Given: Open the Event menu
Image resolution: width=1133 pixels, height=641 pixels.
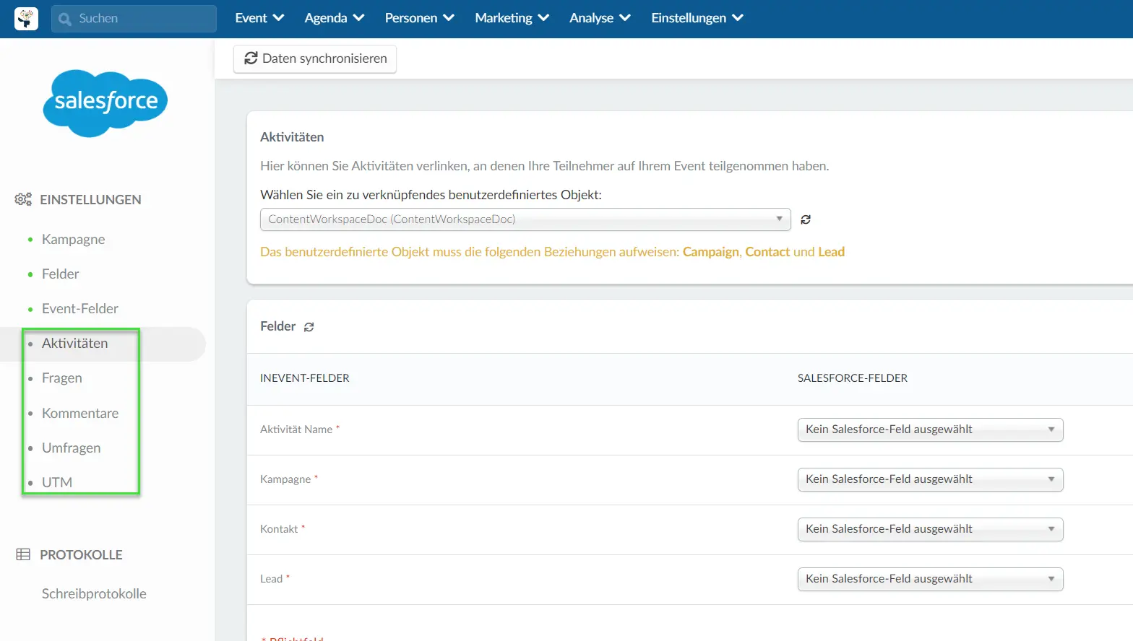Looking at the screenshot, I should [x=259, y=18].
